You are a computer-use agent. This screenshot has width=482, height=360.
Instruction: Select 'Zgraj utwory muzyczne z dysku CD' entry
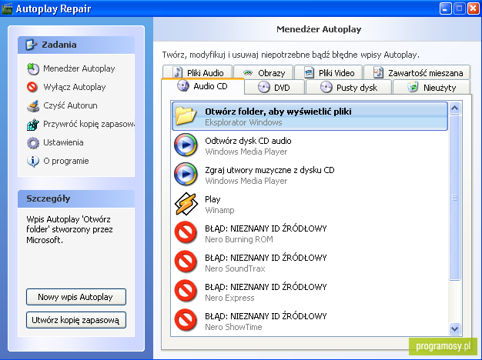[310, 175]
